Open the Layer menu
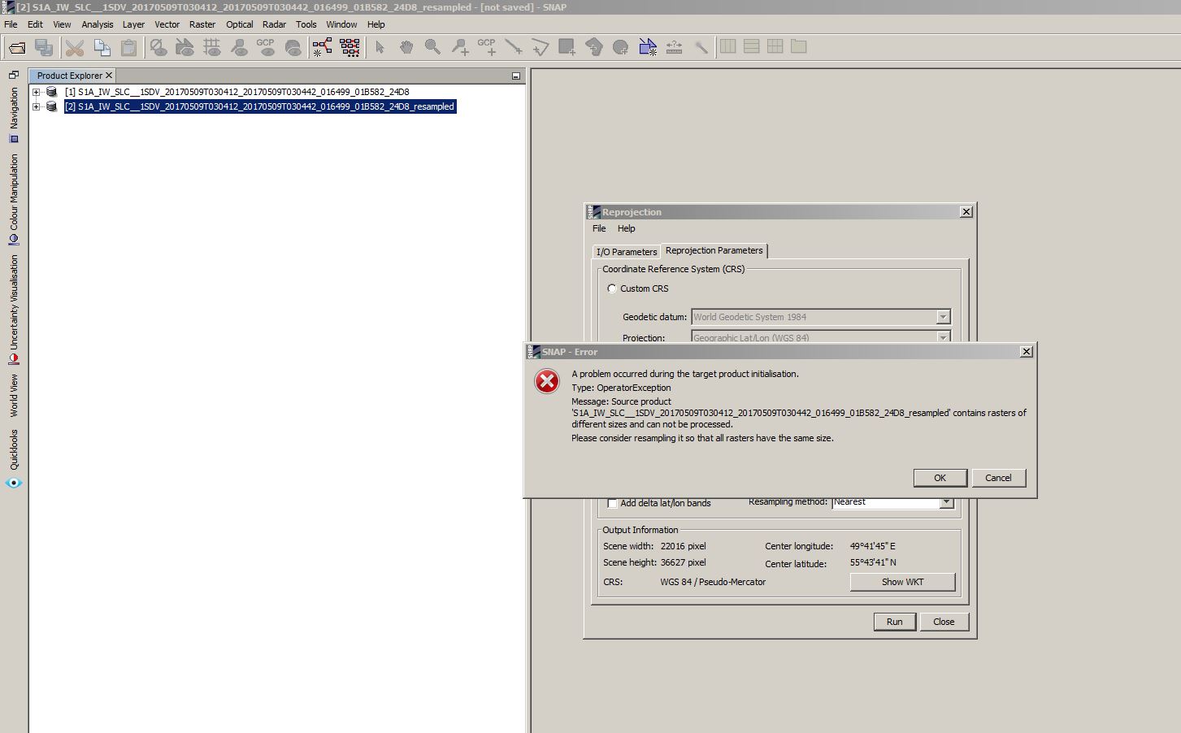This screenshot has height=733, width=1181. click(133, 24)
